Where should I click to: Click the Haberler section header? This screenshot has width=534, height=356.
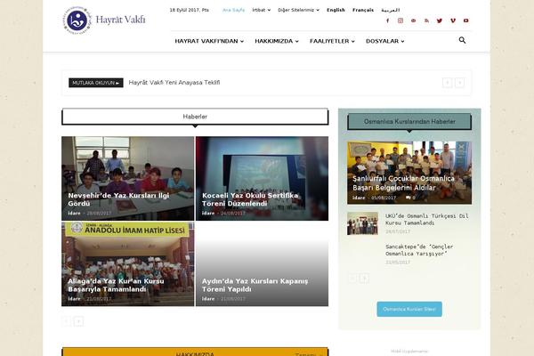click(x=195, y=117)
